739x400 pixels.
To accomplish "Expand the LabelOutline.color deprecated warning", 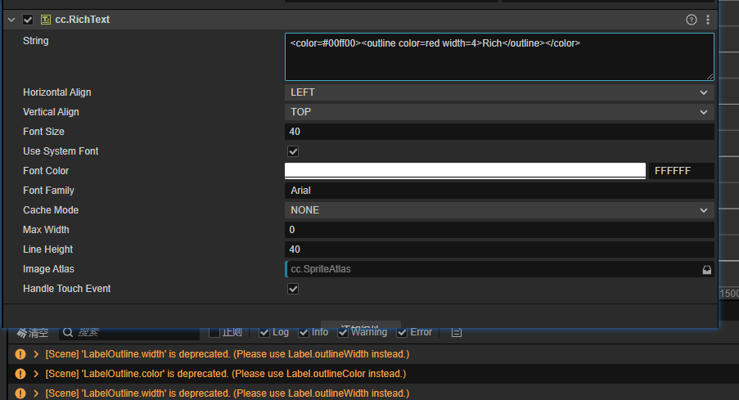I will (x=36, y=374).
